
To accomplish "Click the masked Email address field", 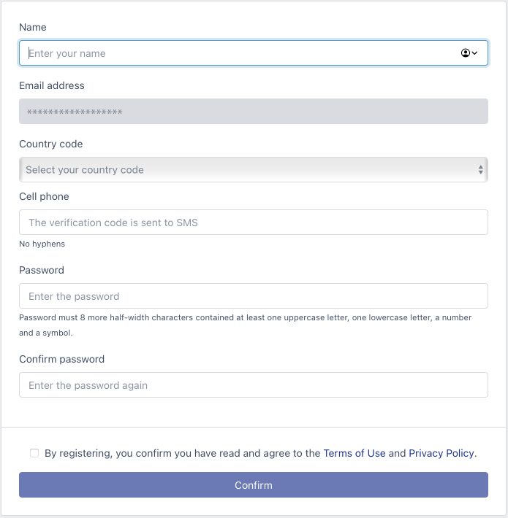I will (254, 112).
